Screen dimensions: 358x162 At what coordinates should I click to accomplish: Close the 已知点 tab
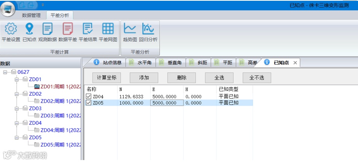pos(295,63)
